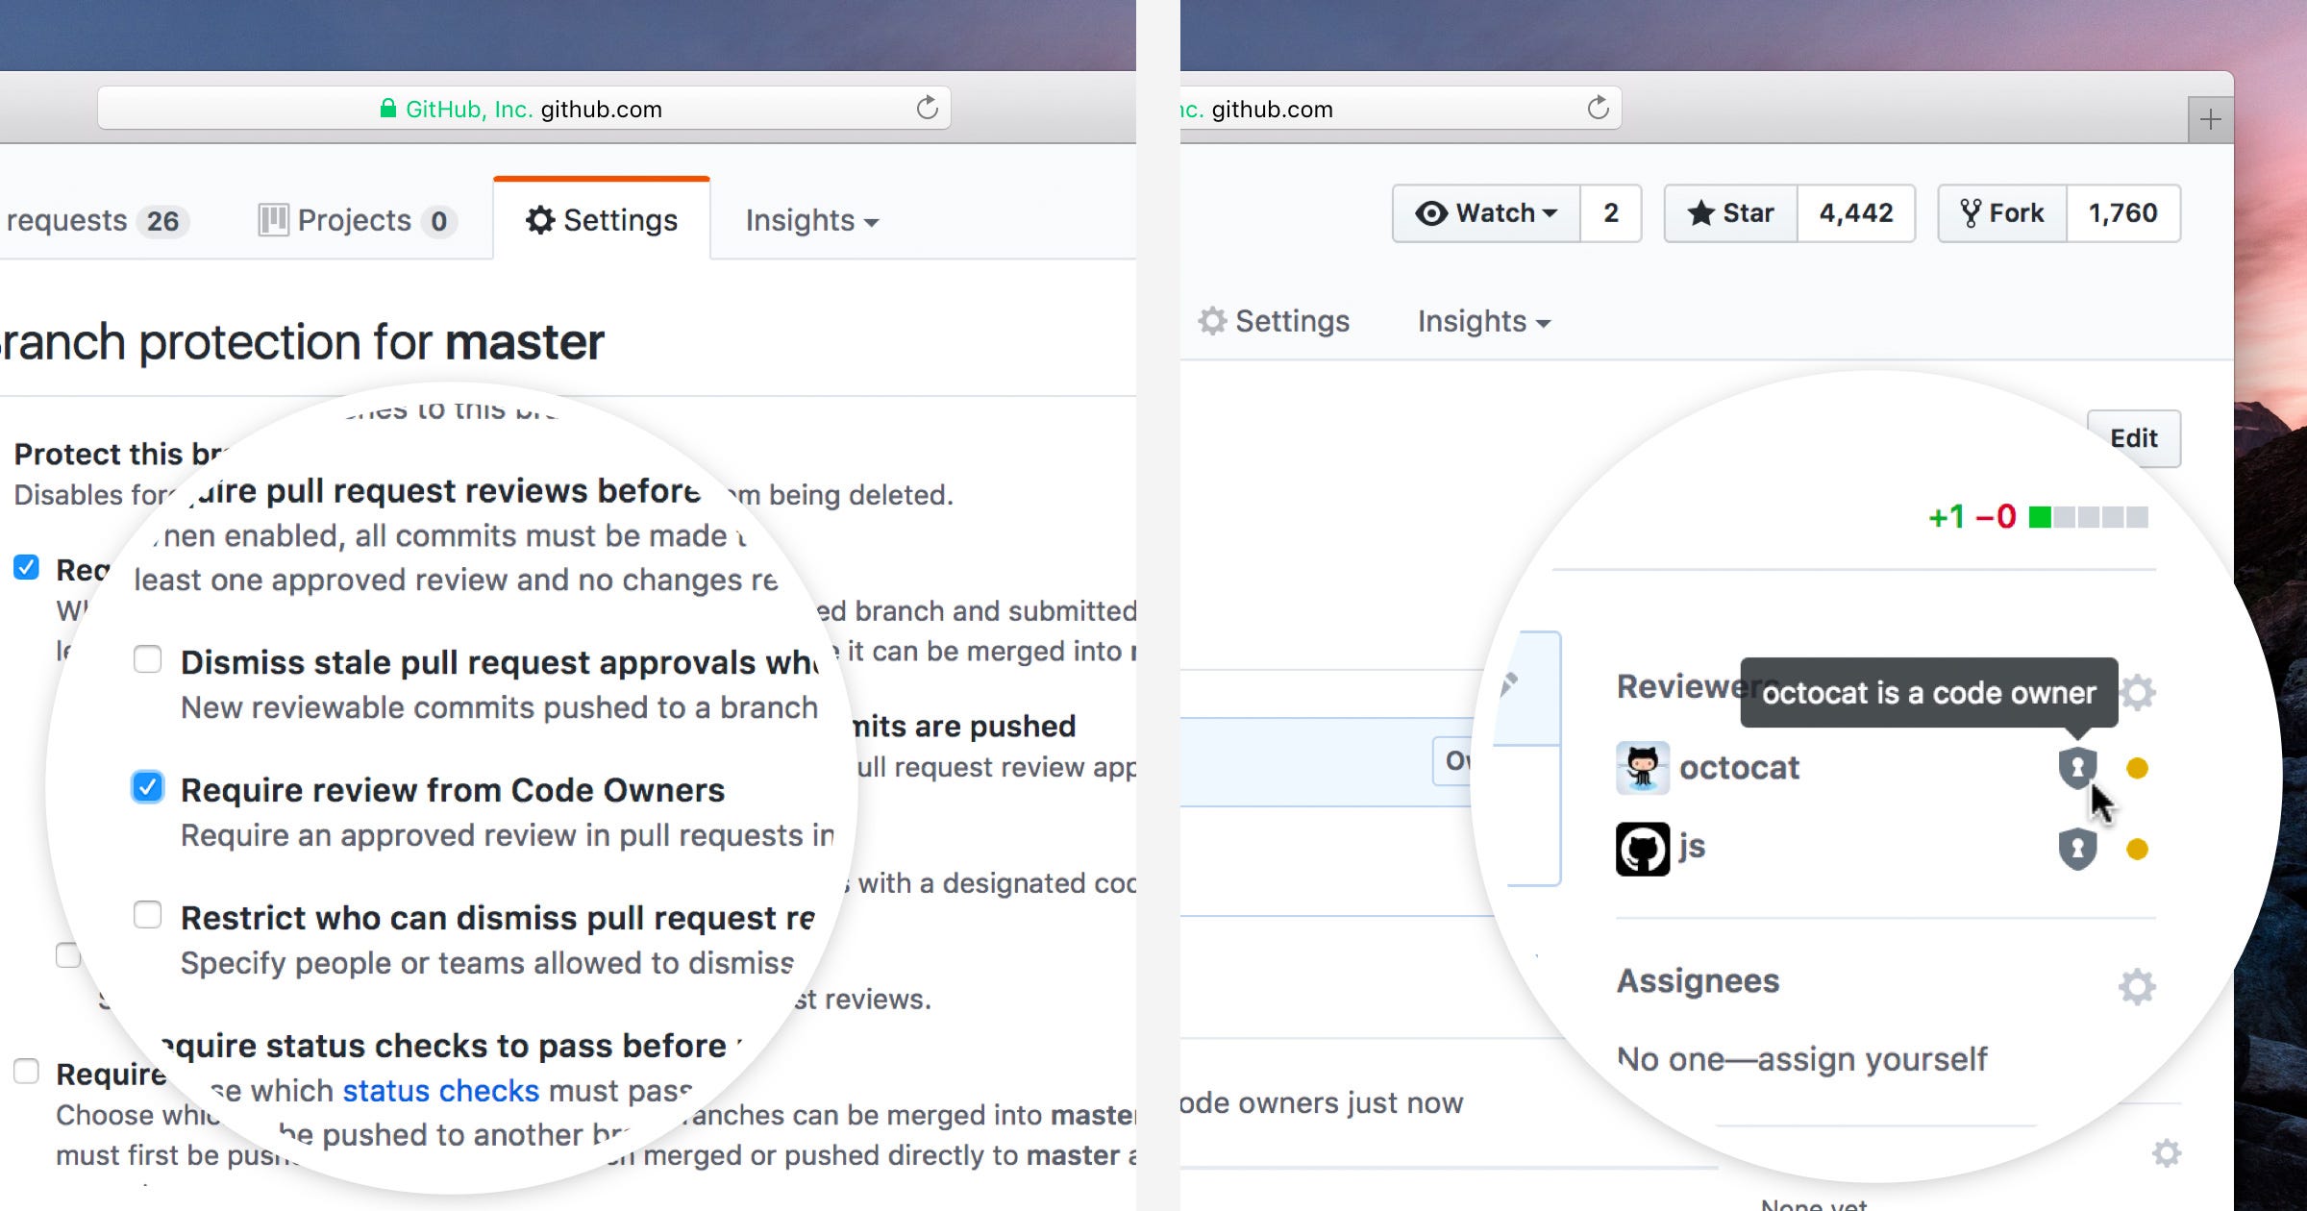Follow the status checks link
2307x1211 pixels.
(x=440, y=1091)
